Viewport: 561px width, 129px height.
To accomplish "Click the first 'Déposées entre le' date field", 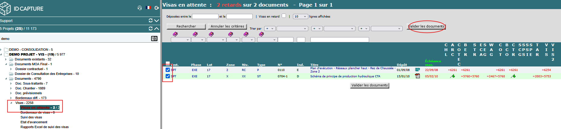I will coord(205,17).
